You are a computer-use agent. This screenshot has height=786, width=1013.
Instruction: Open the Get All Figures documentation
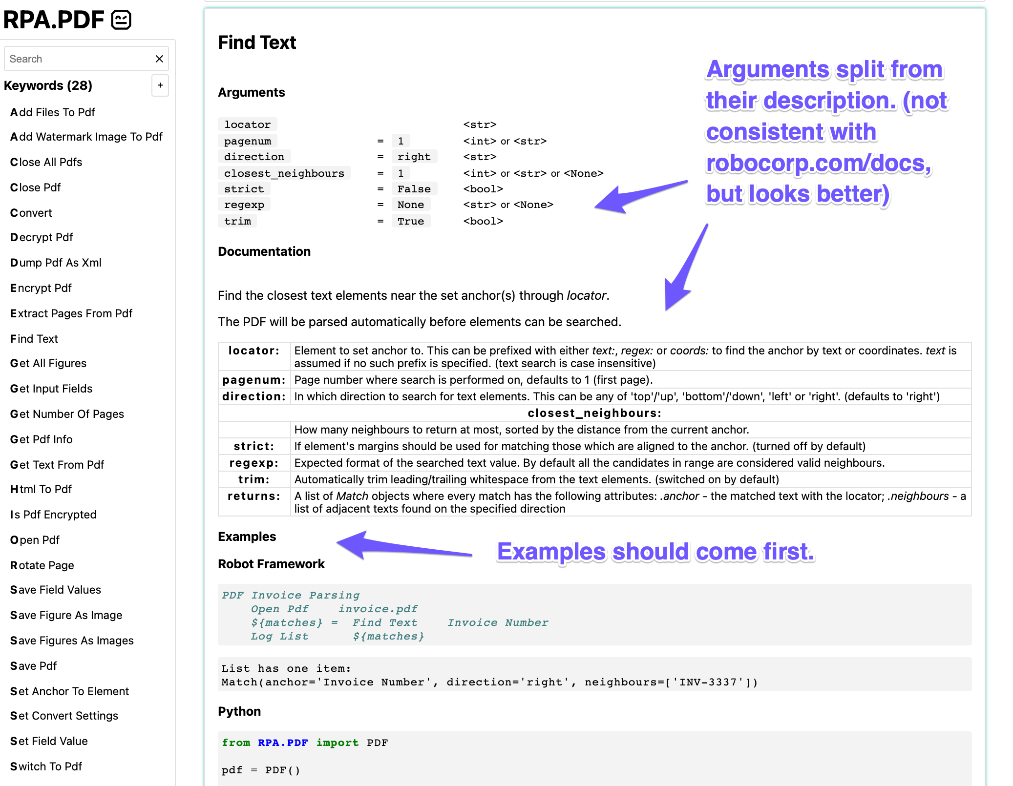tap(47, 363)
